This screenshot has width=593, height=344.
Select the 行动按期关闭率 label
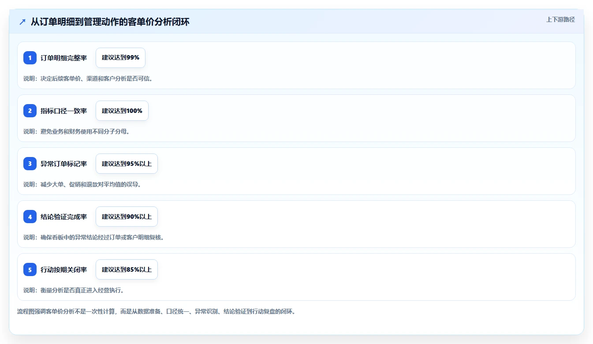pos(63,269)
